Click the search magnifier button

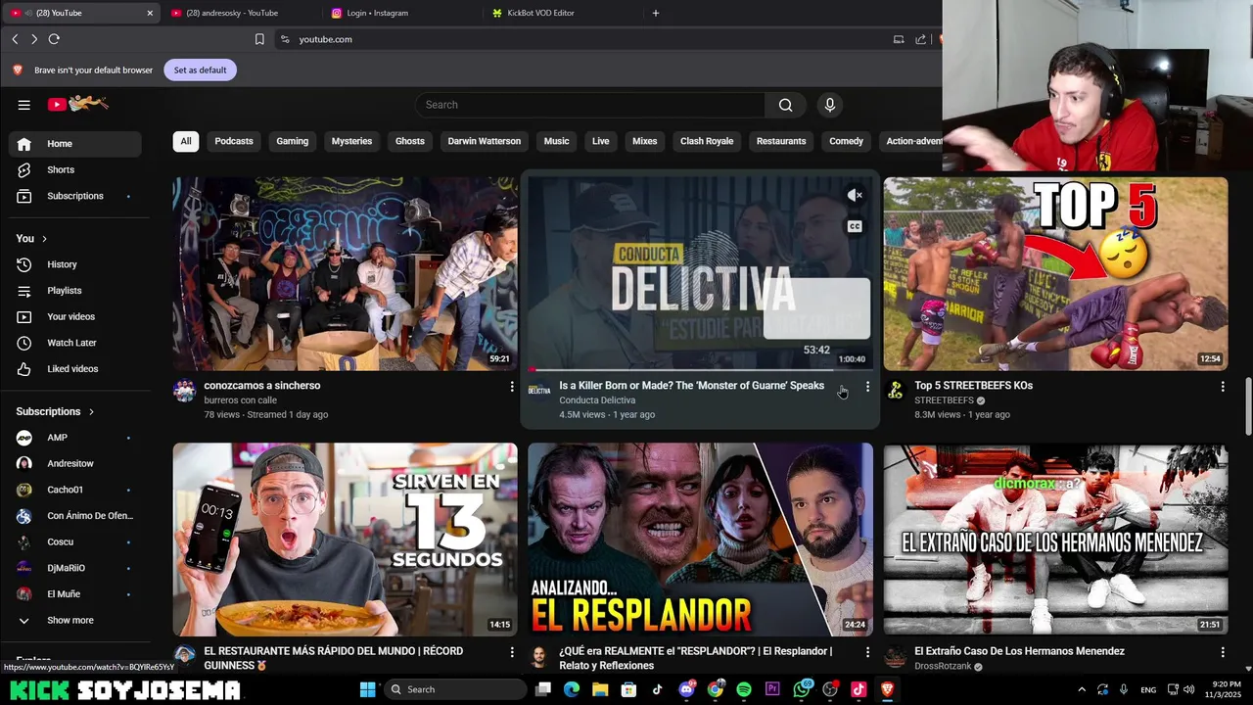click(785, 105)
